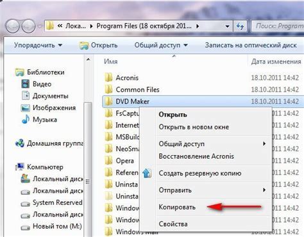Viewport: 304px width, 237px height.
Task: Select first Локальный диск with Windows logo
Action: [52, 179]
